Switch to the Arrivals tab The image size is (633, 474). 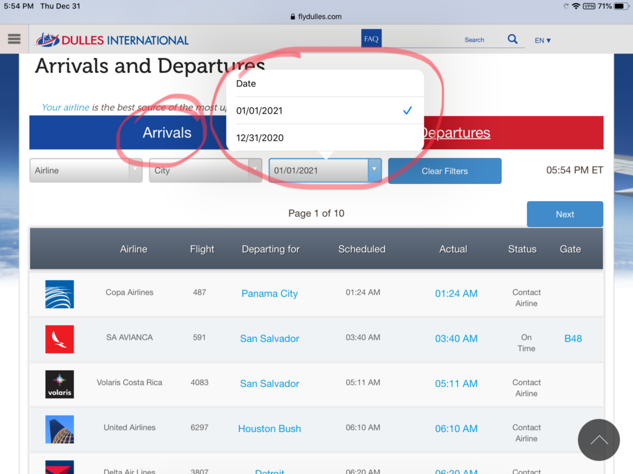pos(167,133)
